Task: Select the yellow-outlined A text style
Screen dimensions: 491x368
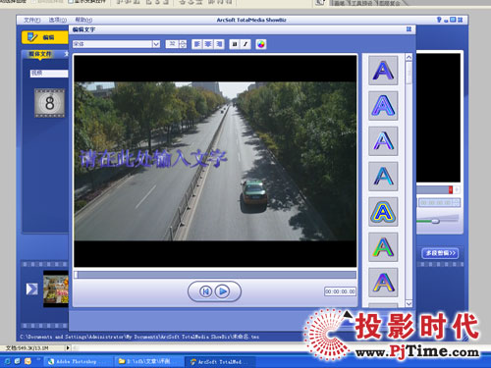Action: (383, 212)
